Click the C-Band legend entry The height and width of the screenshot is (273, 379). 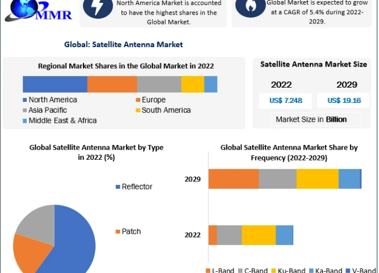(253, 270)
